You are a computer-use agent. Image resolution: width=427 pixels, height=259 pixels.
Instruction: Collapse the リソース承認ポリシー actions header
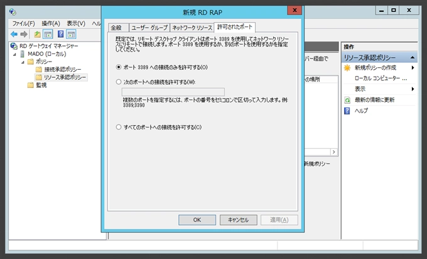pos(413,58)
